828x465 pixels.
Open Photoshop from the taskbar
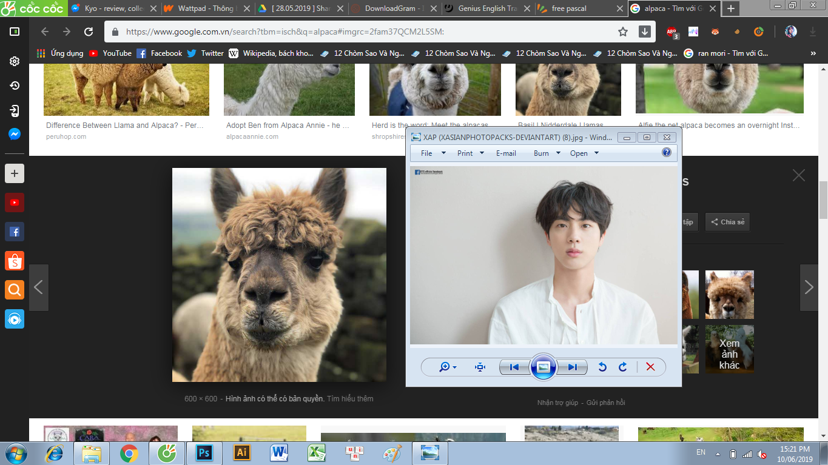(x=203, y=452)
